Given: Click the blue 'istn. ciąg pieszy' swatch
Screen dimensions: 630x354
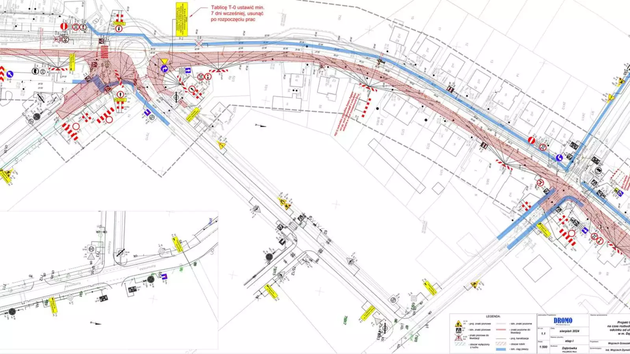Looking at the screenshot, I should (501, 350).
